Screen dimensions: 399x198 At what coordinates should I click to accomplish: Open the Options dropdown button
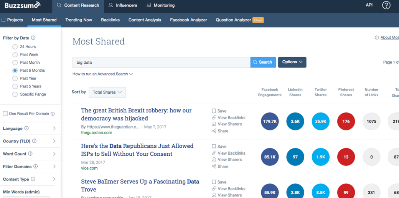(292, 62)
